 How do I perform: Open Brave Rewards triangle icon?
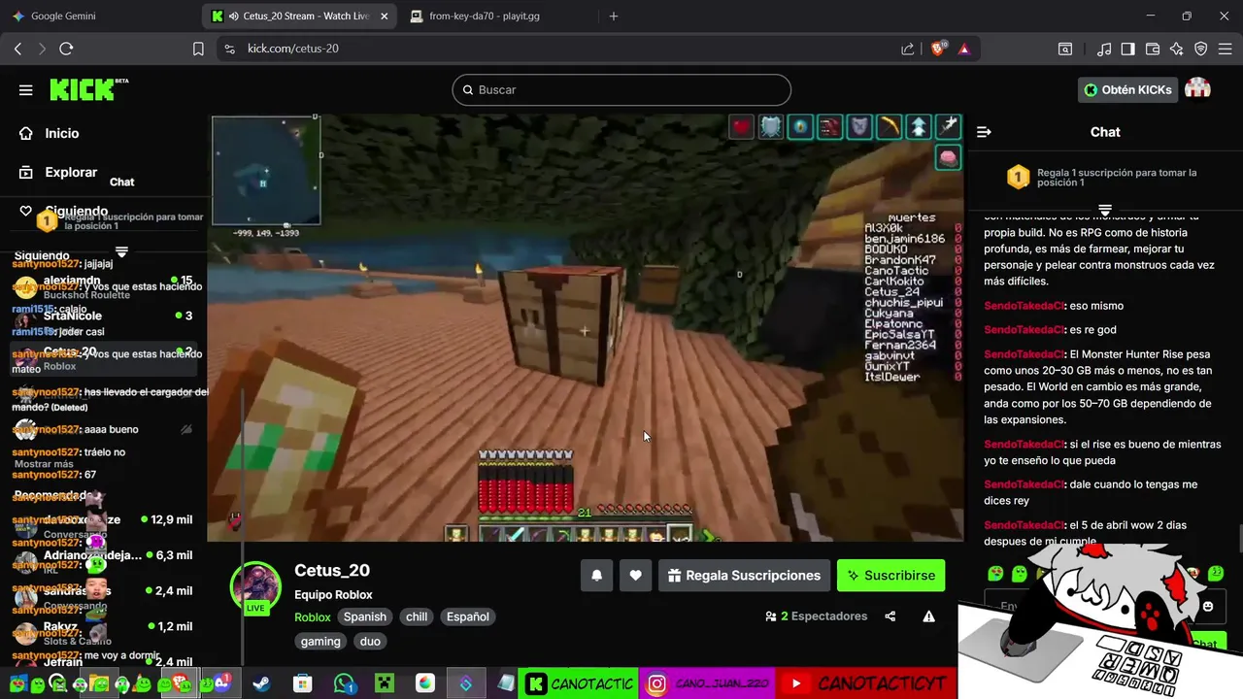[964, 49]
